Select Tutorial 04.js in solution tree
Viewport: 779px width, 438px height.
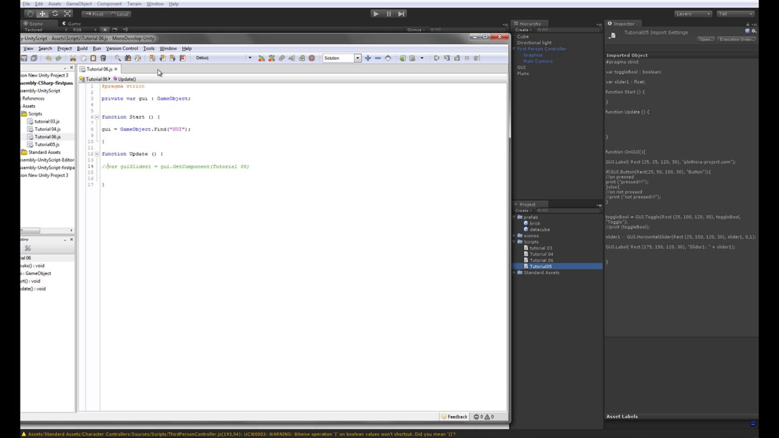[x=47, y=129]
